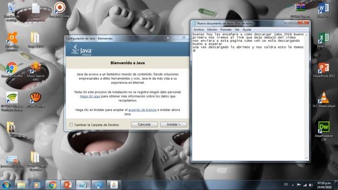The height and width of the screenshot is (190, 338).
Task: Select the Google Chrome desktop shortcut
Action: click(x=12, y=70)
